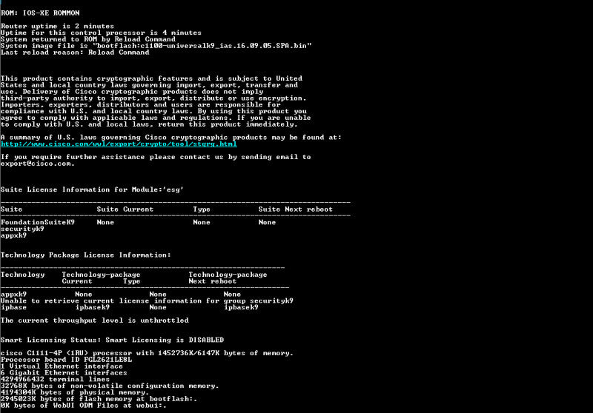Click the 'Unable to retrieve current license information' line

(147, 301)
